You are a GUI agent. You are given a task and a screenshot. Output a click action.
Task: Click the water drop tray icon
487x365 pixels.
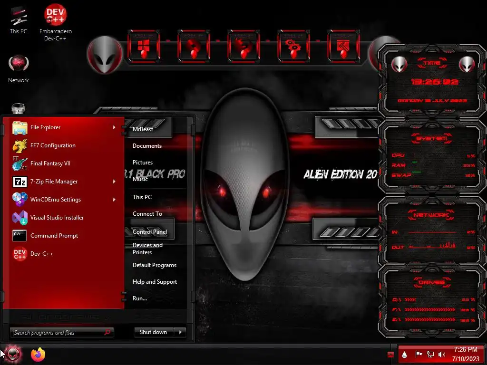[x=404, y=355]
